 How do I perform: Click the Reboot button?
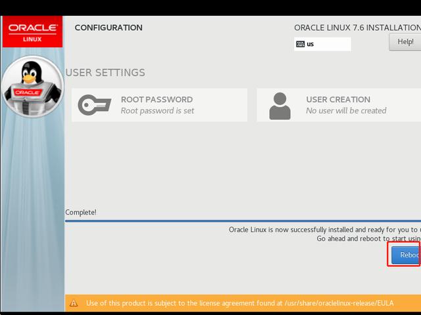[406, 255]
